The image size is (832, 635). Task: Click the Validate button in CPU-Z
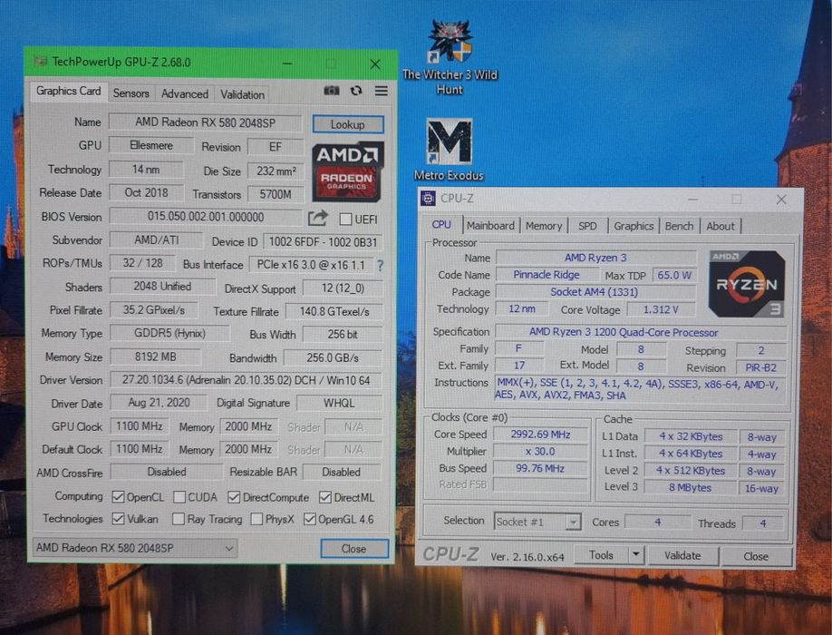click(682, 556)
